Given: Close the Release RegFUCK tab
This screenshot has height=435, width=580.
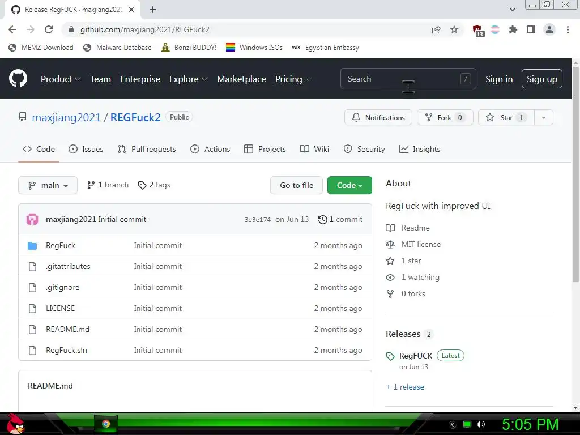Looking at the screenshot, I should tap(131, 10).
